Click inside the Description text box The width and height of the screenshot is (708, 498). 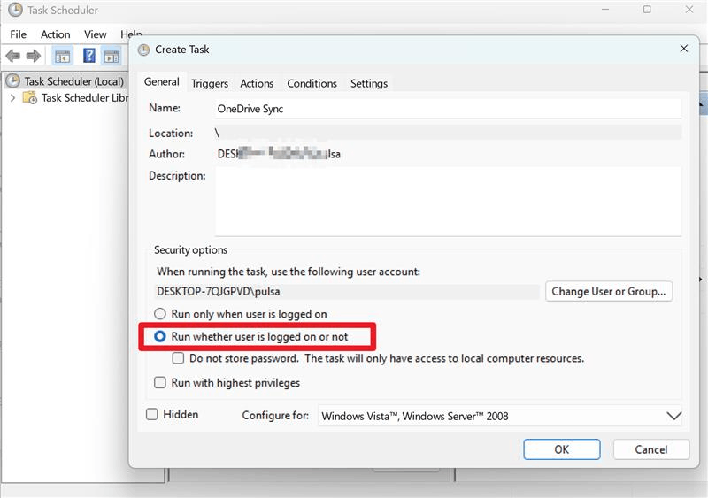pyautogui.click(x=448, y=202)
